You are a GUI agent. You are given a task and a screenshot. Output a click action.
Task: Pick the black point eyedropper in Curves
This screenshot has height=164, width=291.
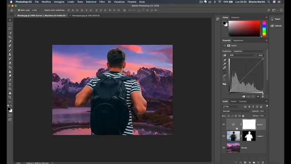pyautogui.click(x=224, y=60)
